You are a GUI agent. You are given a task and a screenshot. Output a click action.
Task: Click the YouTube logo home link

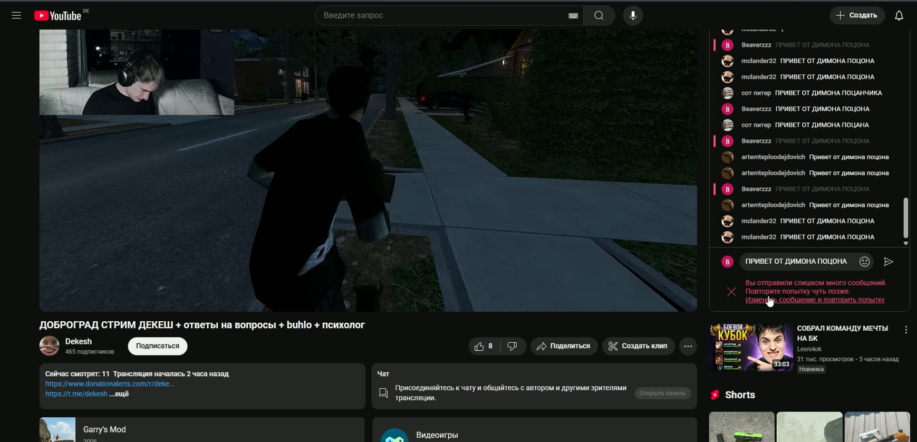click(58, 16)
